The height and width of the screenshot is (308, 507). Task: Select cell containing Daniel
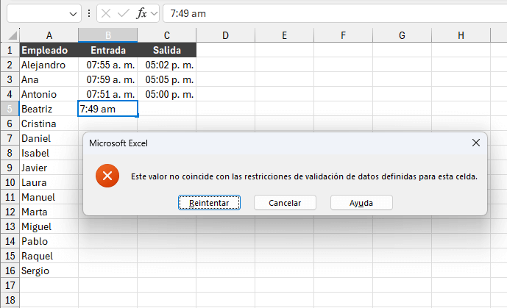[x=49, y=138]
